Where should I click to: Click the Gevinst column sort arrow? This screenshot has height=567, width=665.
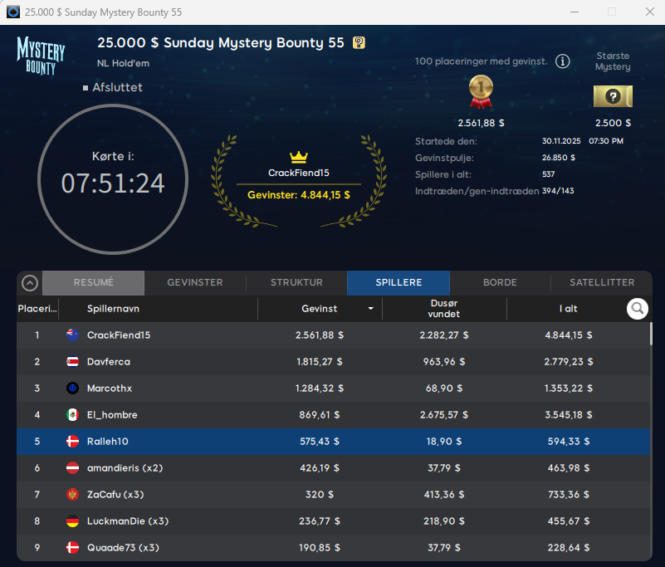click(x=370, y=309)
